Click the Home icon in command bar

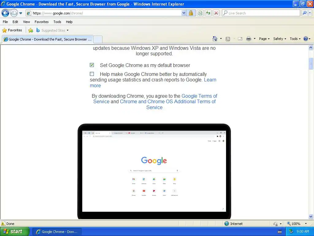(x=215, y=39)
